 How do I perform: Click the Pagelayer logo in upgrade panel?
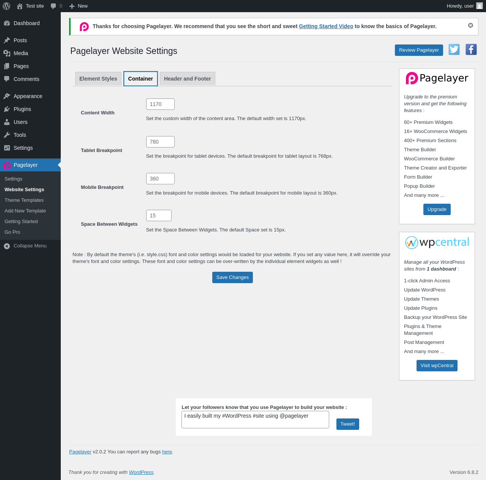tap(437, 78)
